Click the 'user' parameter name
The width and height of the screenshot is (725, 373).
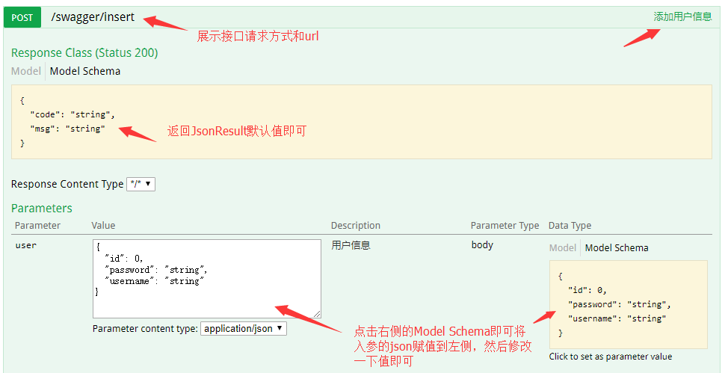[x=26, y=245]
